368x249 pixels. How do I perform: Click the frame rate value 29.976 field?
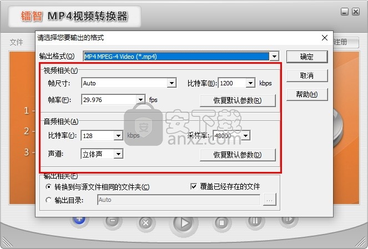[x=109, y=100]
